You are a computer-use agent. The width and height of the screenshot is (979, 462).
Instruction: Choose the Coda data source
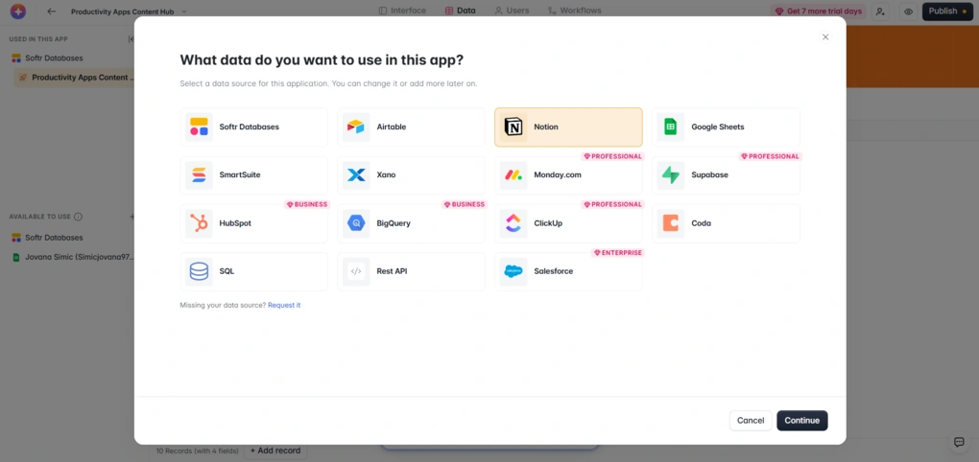[727, 223]
